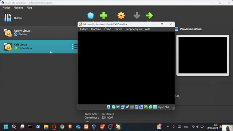Click the USB indicator in VM status bar

[127, 107]
